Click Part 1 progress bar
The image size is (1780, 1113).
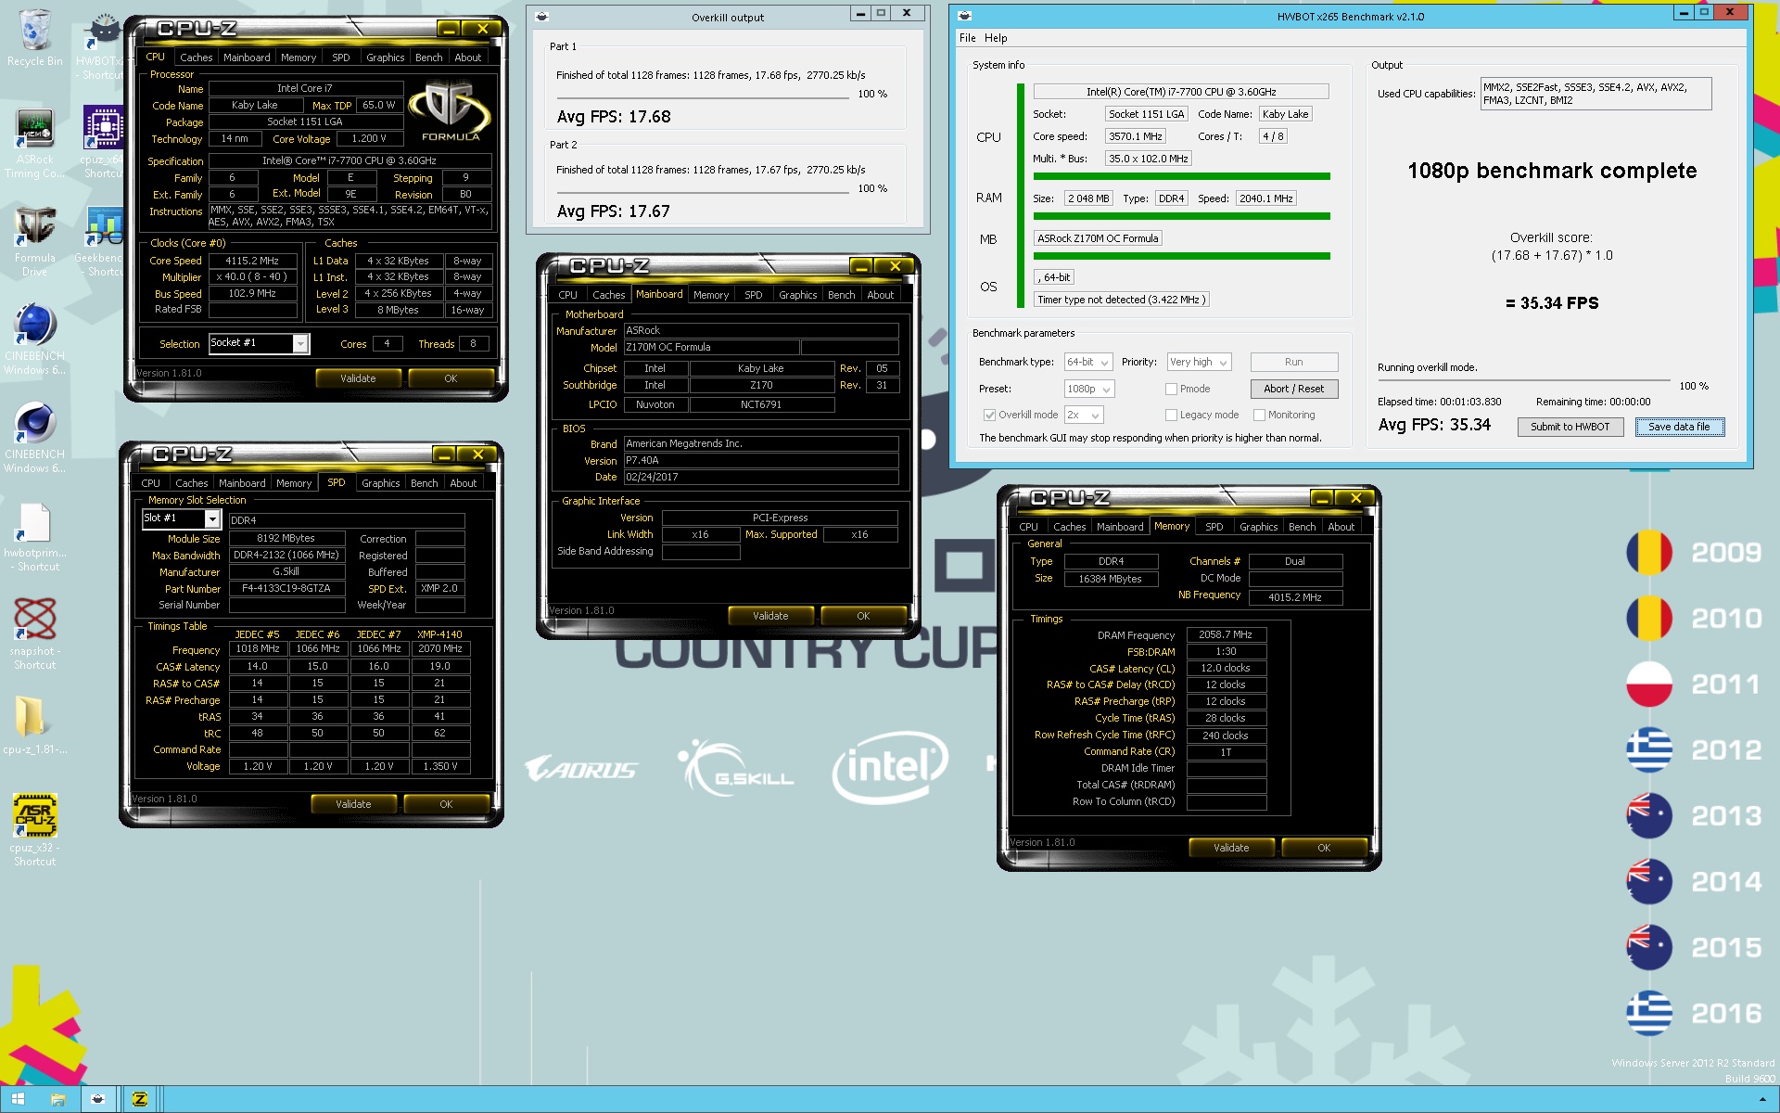[x=703, y=96]
